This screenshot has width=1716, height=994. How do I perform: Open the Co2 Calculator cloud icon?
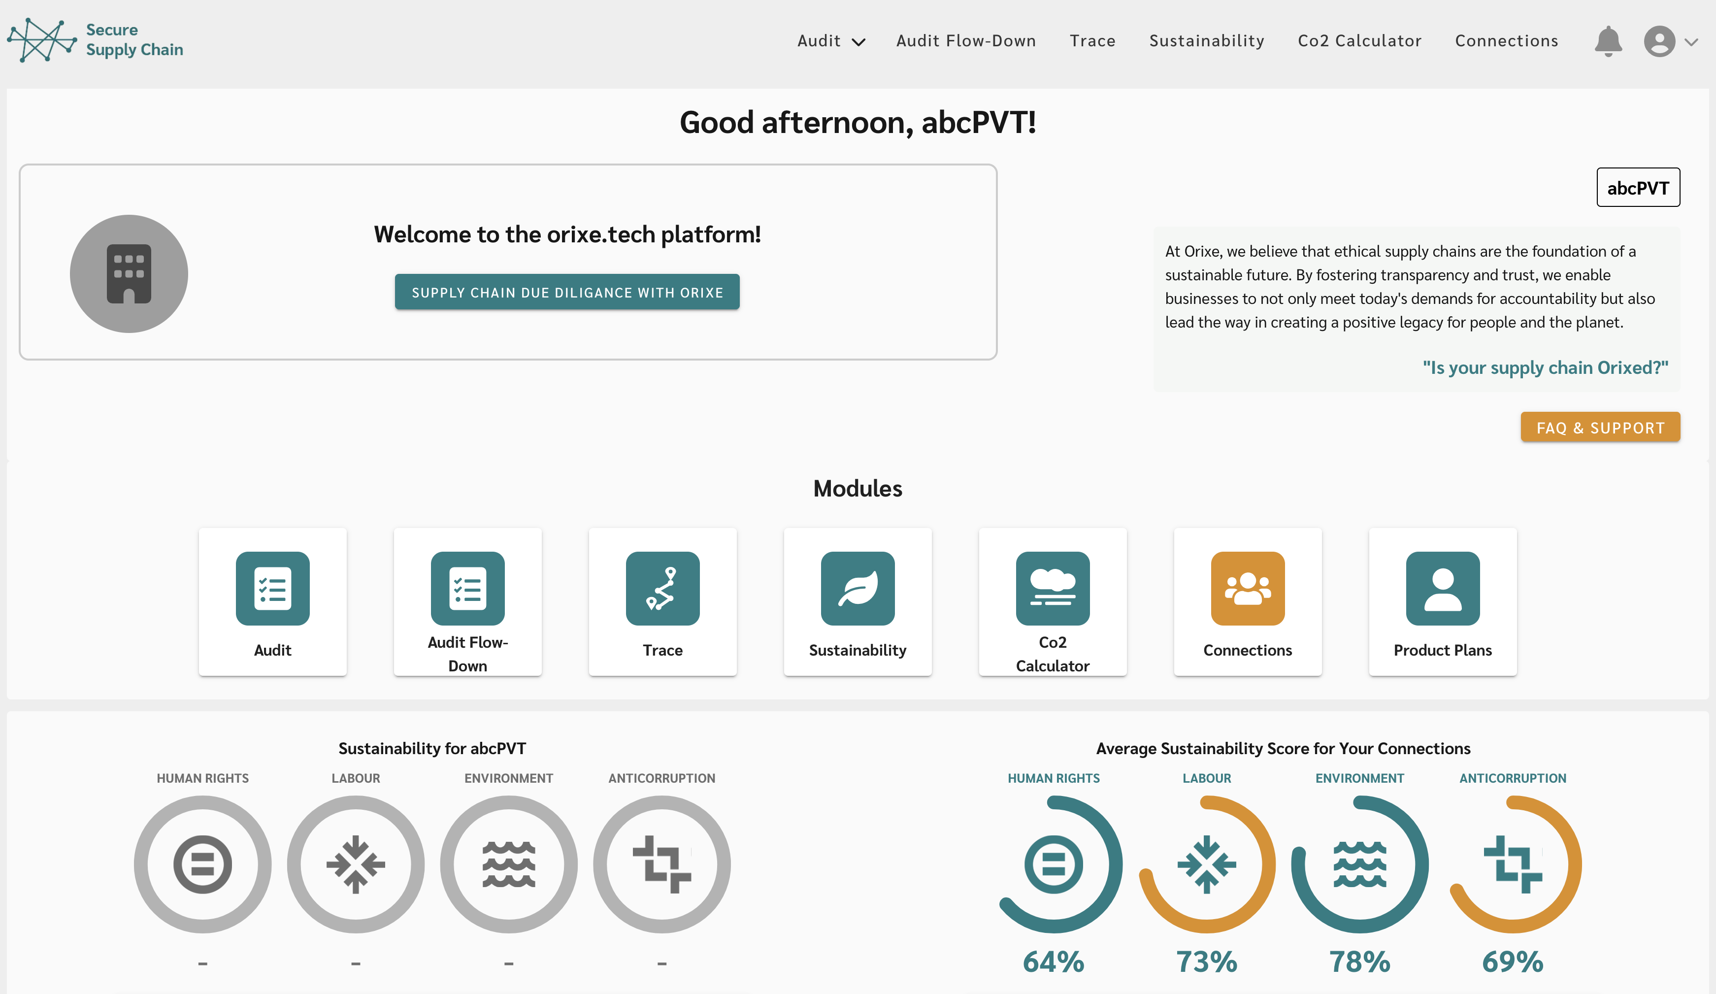tap(1052, 588)
